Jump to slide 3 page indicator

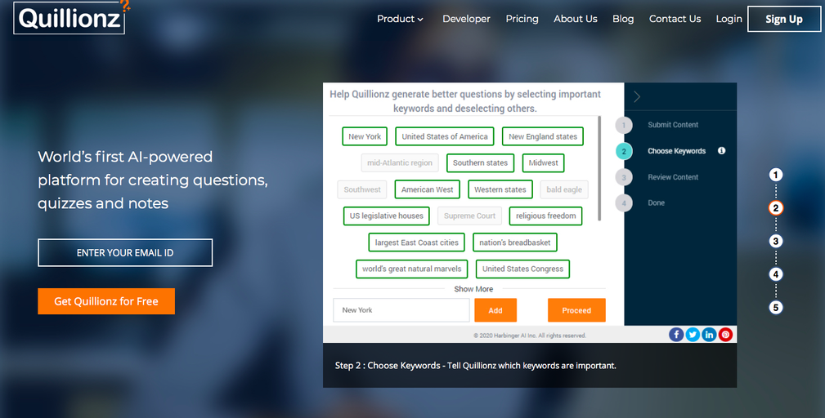click(776, 241)
